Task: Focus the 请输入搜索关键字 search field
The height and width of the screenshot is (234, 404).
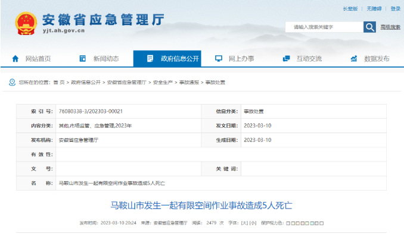Action: tap(324, 27)
